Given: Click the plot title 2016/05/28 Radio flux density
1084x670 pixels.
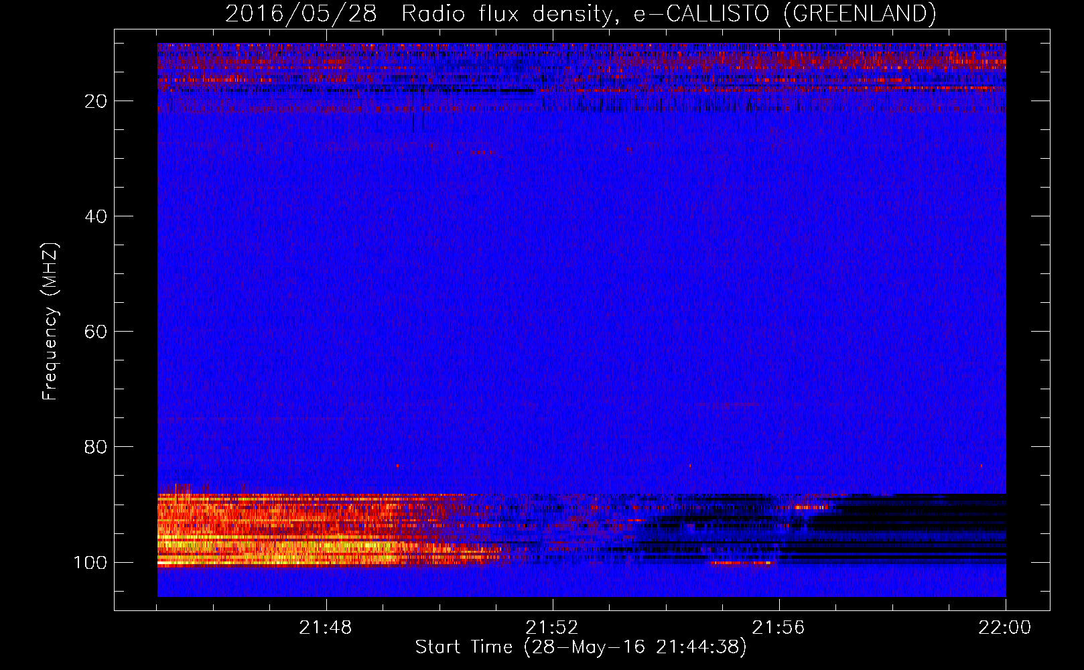Looking at the screenshot, I should 580,13.
